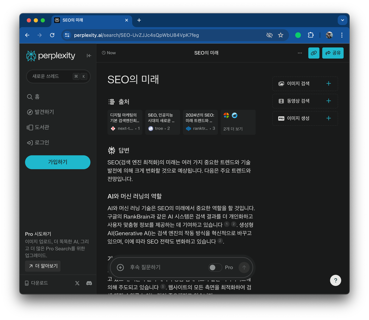This screenshot has width=369, height=320.
Task: Click the Share (공유) button
Action: (x=333, y=53)
